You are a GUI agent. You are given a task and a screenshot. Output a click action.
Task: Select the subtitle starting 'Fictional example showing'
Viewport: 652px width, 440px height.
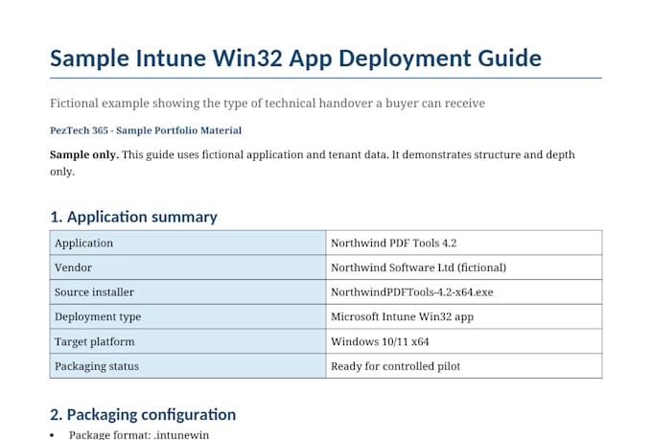[x=268, y=104]
